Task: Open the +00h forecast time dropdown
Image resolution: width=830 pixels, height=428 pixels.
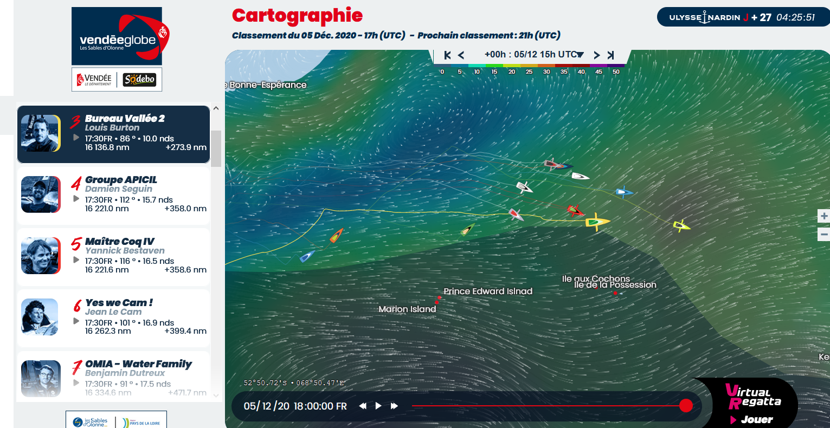Action: point(534,55)
